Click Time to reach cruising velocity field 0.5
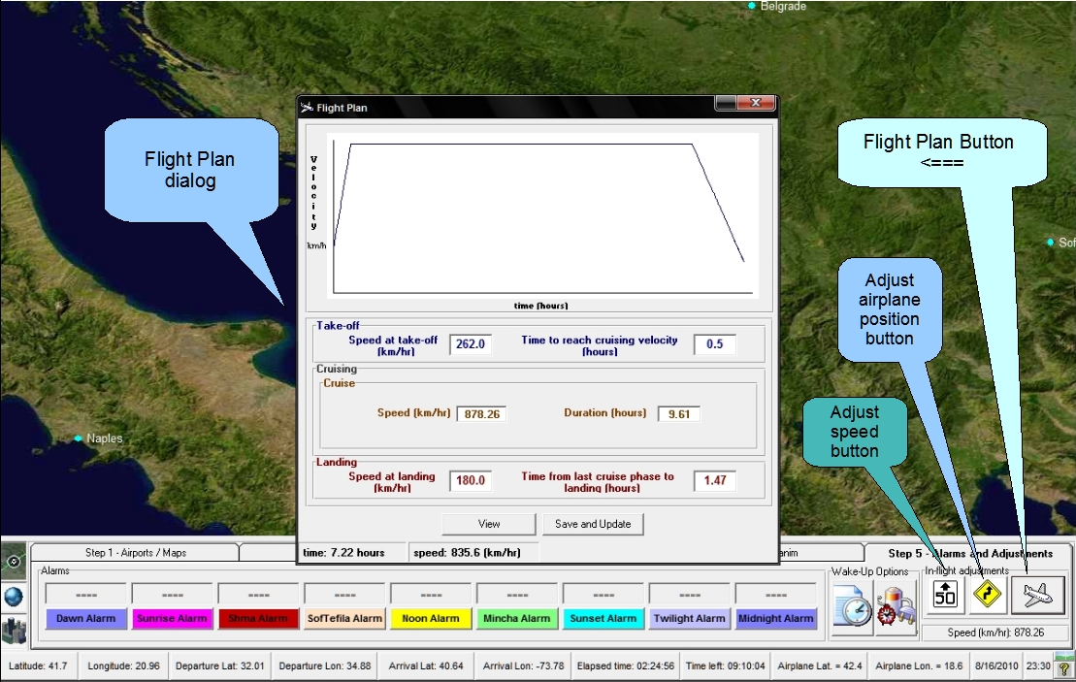 [x=714, y=343]
